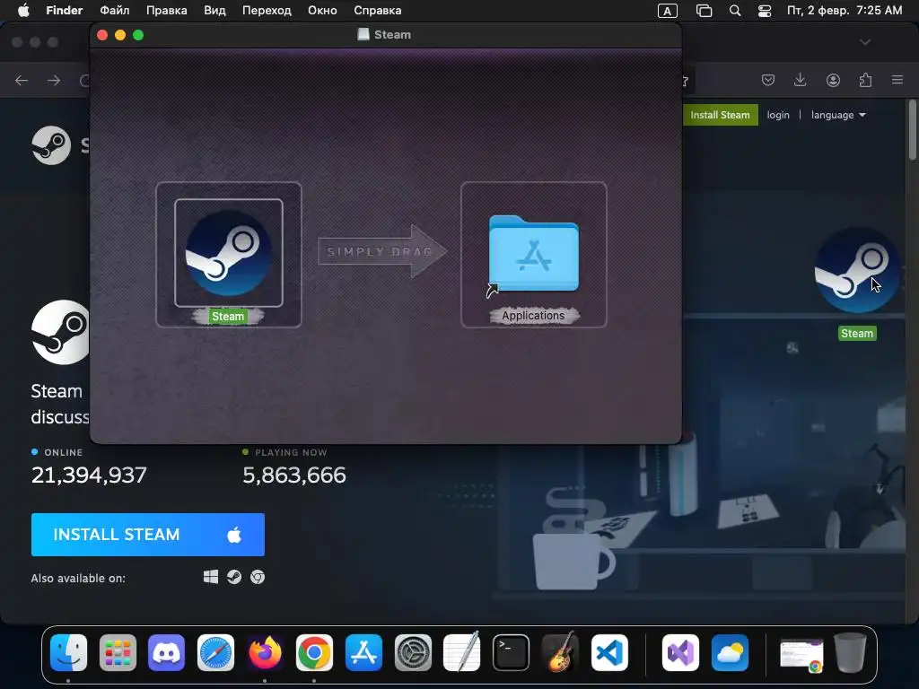Screen dimensions: 919x689
Task: Open TextEdit from the Dock
Action: [x=462, y=652]
